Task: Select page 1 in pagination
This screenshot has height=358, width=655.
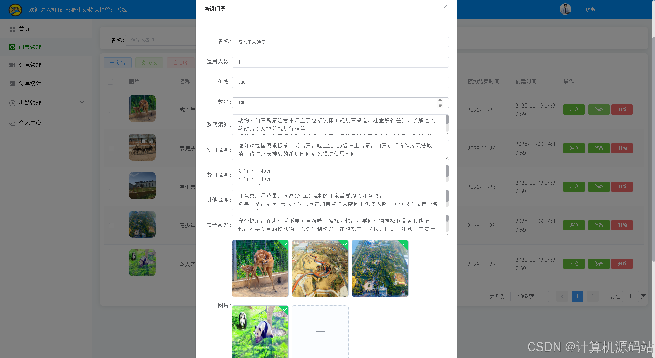Action: (x=577, y=296)
